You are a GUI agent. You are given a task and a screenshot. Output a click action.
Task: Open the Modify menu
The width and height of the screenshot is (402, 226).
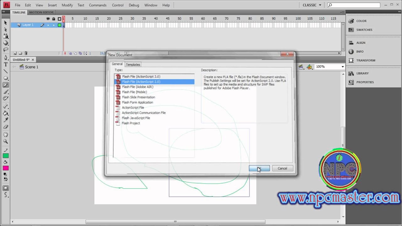(67, 5)
